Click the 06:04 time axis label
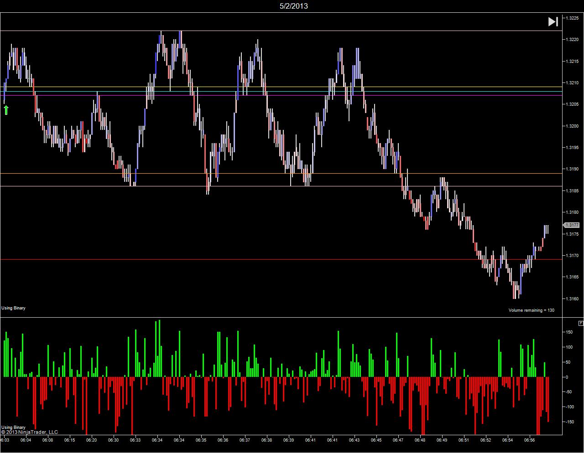This screenshot has height=453, width=584. coord(26,440)
